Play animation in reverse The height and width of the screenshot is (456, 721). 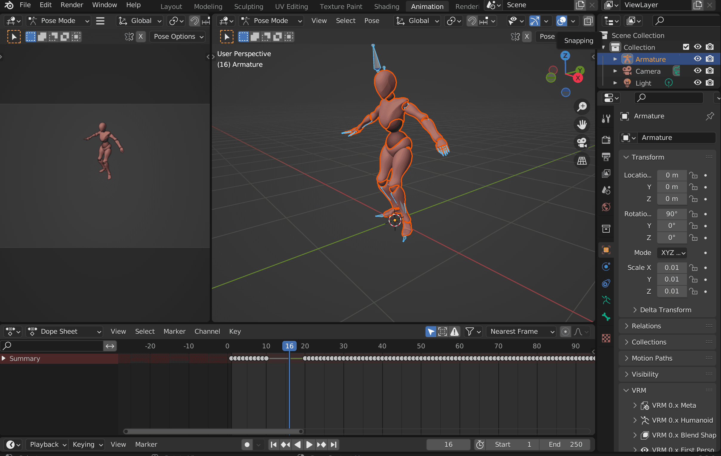(297, 445)
